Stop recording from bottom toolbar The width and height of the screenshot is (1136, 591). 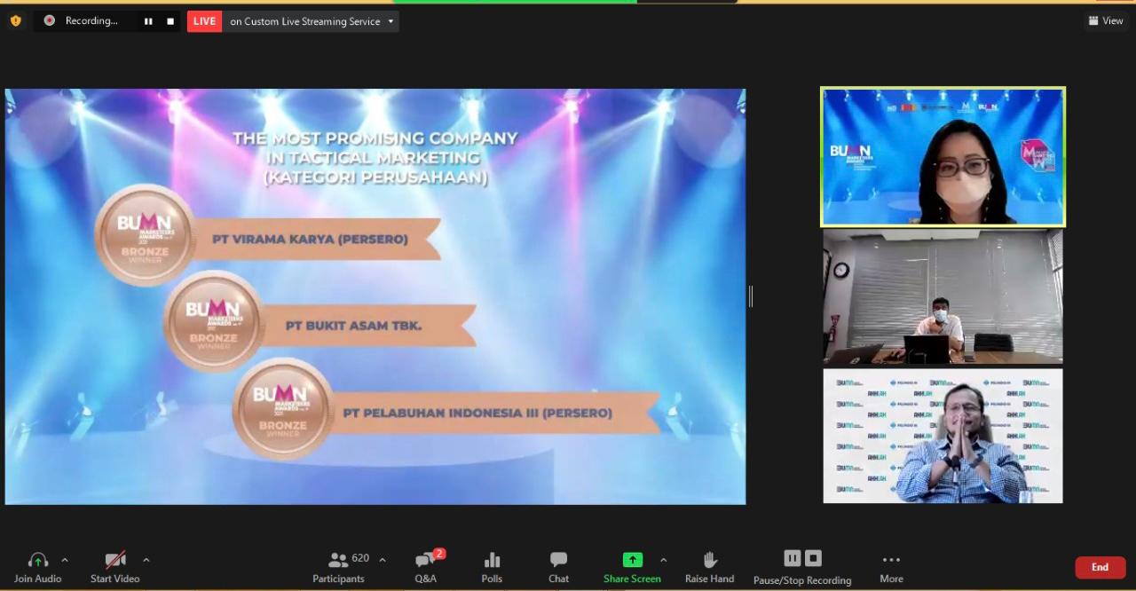813,558
